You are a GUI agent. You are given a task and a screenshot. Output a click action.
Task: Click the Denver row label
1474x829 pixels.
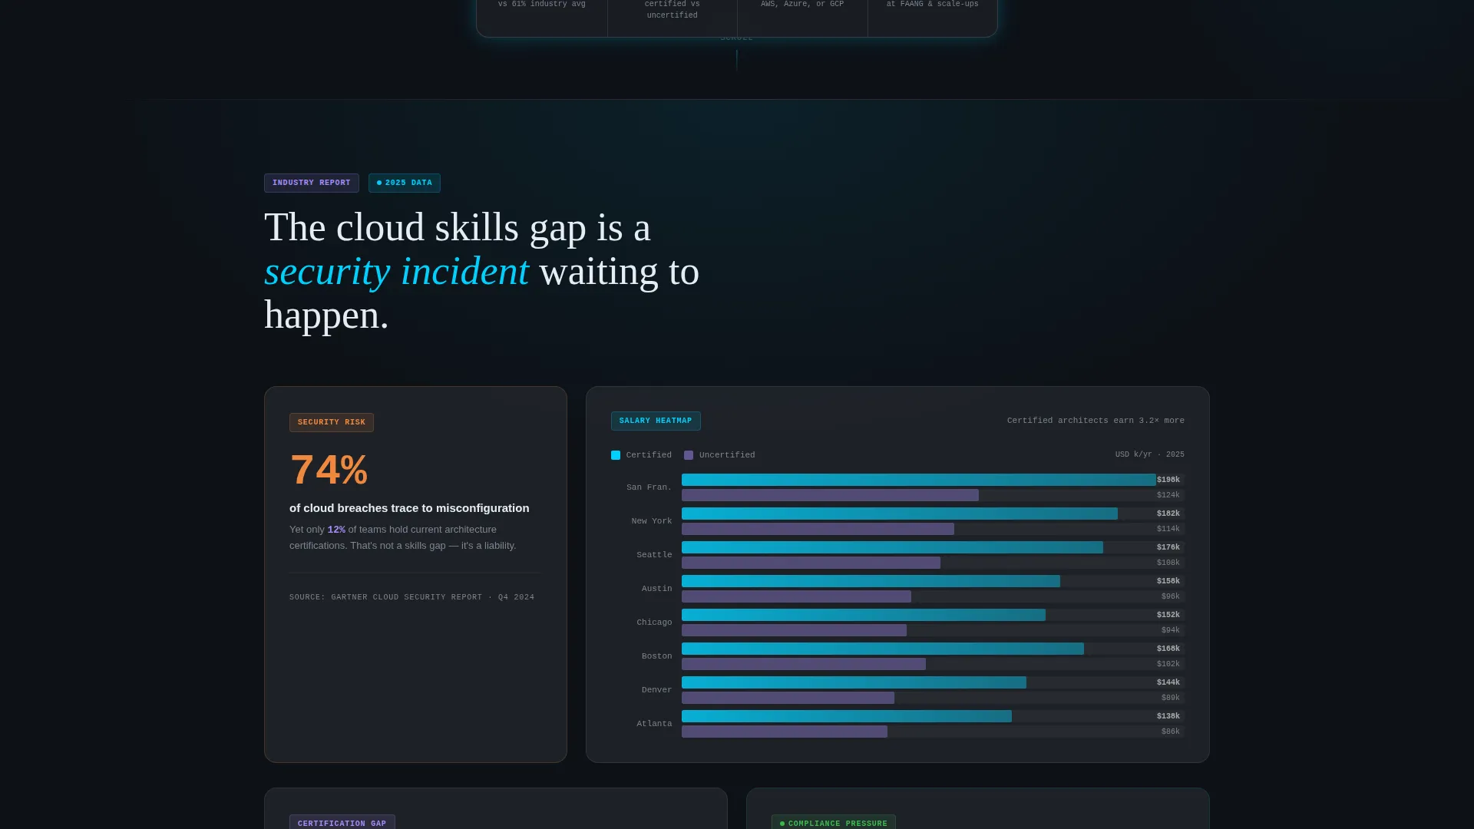(656, 690)
